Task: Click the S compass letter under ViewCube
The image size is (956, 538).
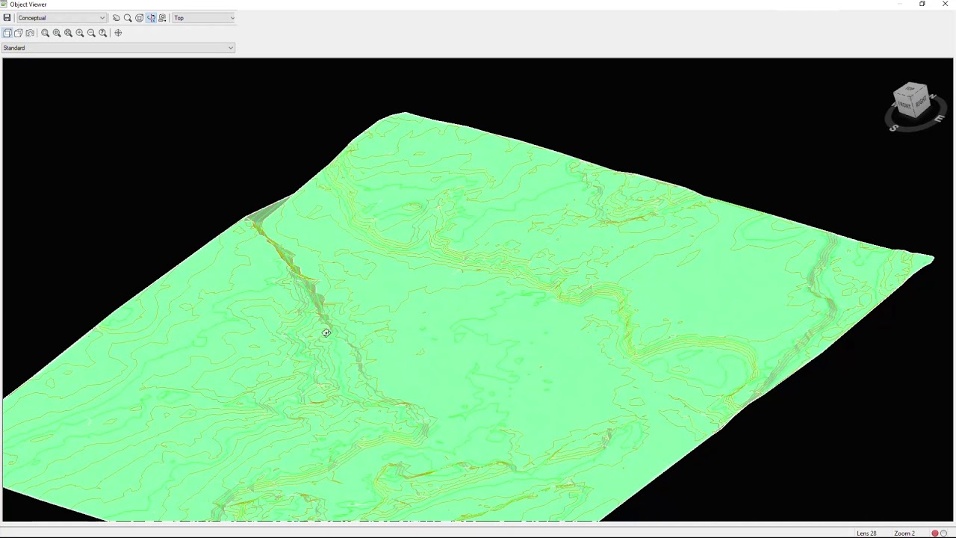Action: [x=894, y=128]
